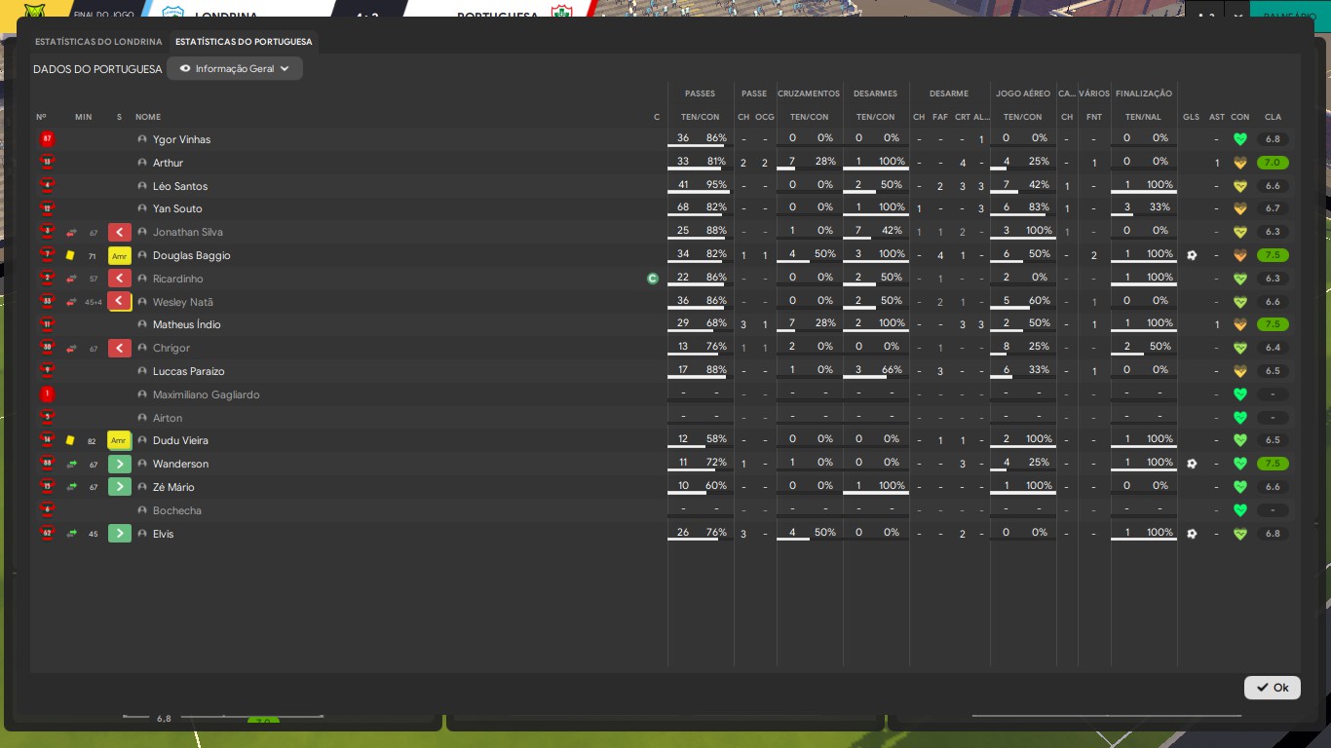Open player profile icon beside Arthur
Image resolution: width=1331 pixels, height=748 pixels.
pyautogui.click(x=142, y=163)
